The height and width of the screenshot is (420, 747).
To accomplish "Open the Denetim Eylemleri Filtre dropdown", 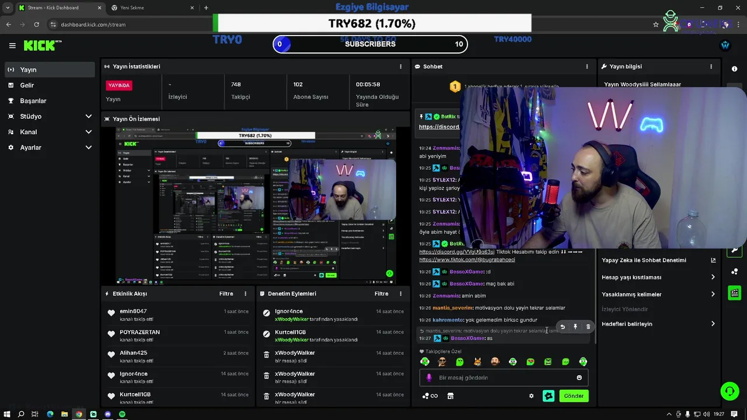I will [x=381, y=294].
